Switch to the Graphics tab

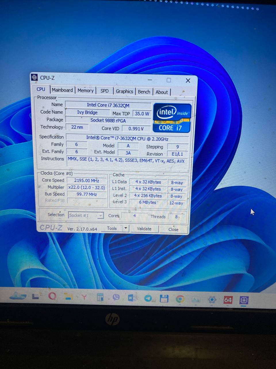coord(124,91)
